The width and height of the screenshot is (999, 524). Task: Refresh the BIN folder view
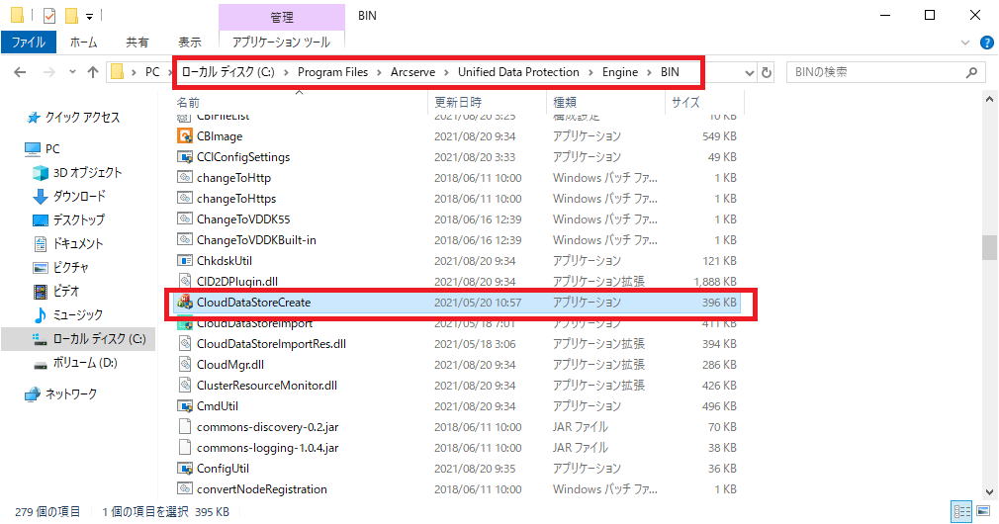click(x=767, y=72)
